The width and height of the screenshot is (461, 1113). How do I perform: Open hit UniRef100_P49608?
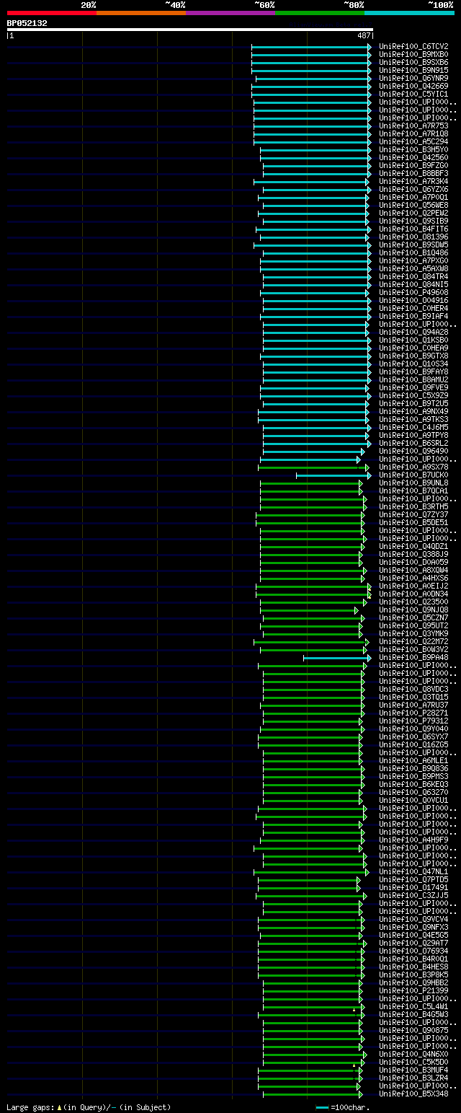[x=413, y=292]
